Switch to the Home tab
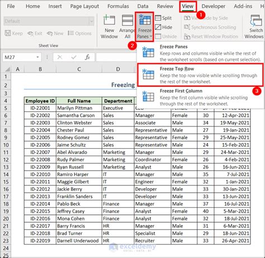The height and width of the screenshot is (258, 265). click(33, 6)
